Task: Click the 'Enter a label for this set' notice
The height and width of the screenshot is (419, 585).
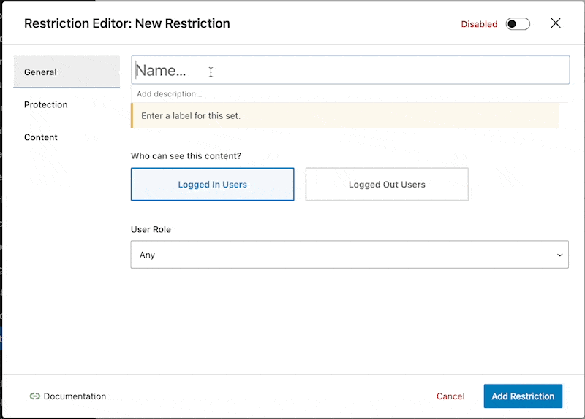Action: 345,116
